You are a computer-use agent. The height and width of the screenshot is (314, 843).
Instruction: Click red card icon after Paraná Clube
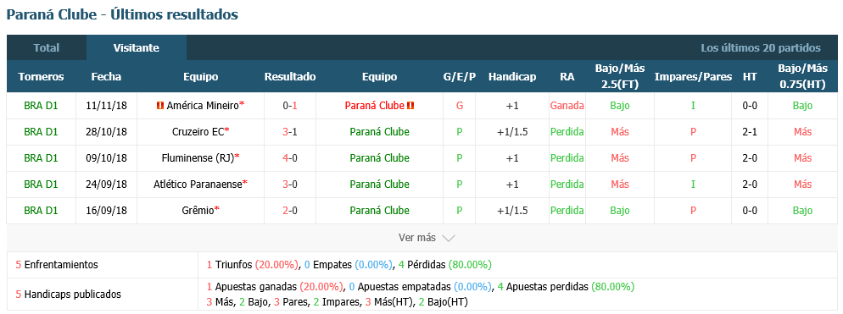pyautogui.click(x=410, y=106)
